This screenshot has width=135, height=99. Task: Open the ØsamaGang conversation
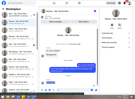(x=18, y=53)
